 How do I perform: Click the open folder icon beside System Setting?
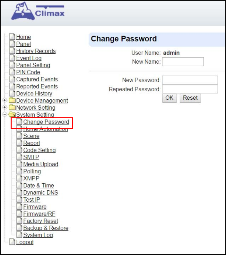[12, 114]
